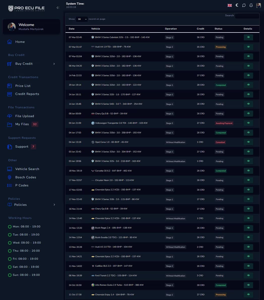Click the Bosch Codes icon
This screenshot has height=300, width=264.
(9, 177)
